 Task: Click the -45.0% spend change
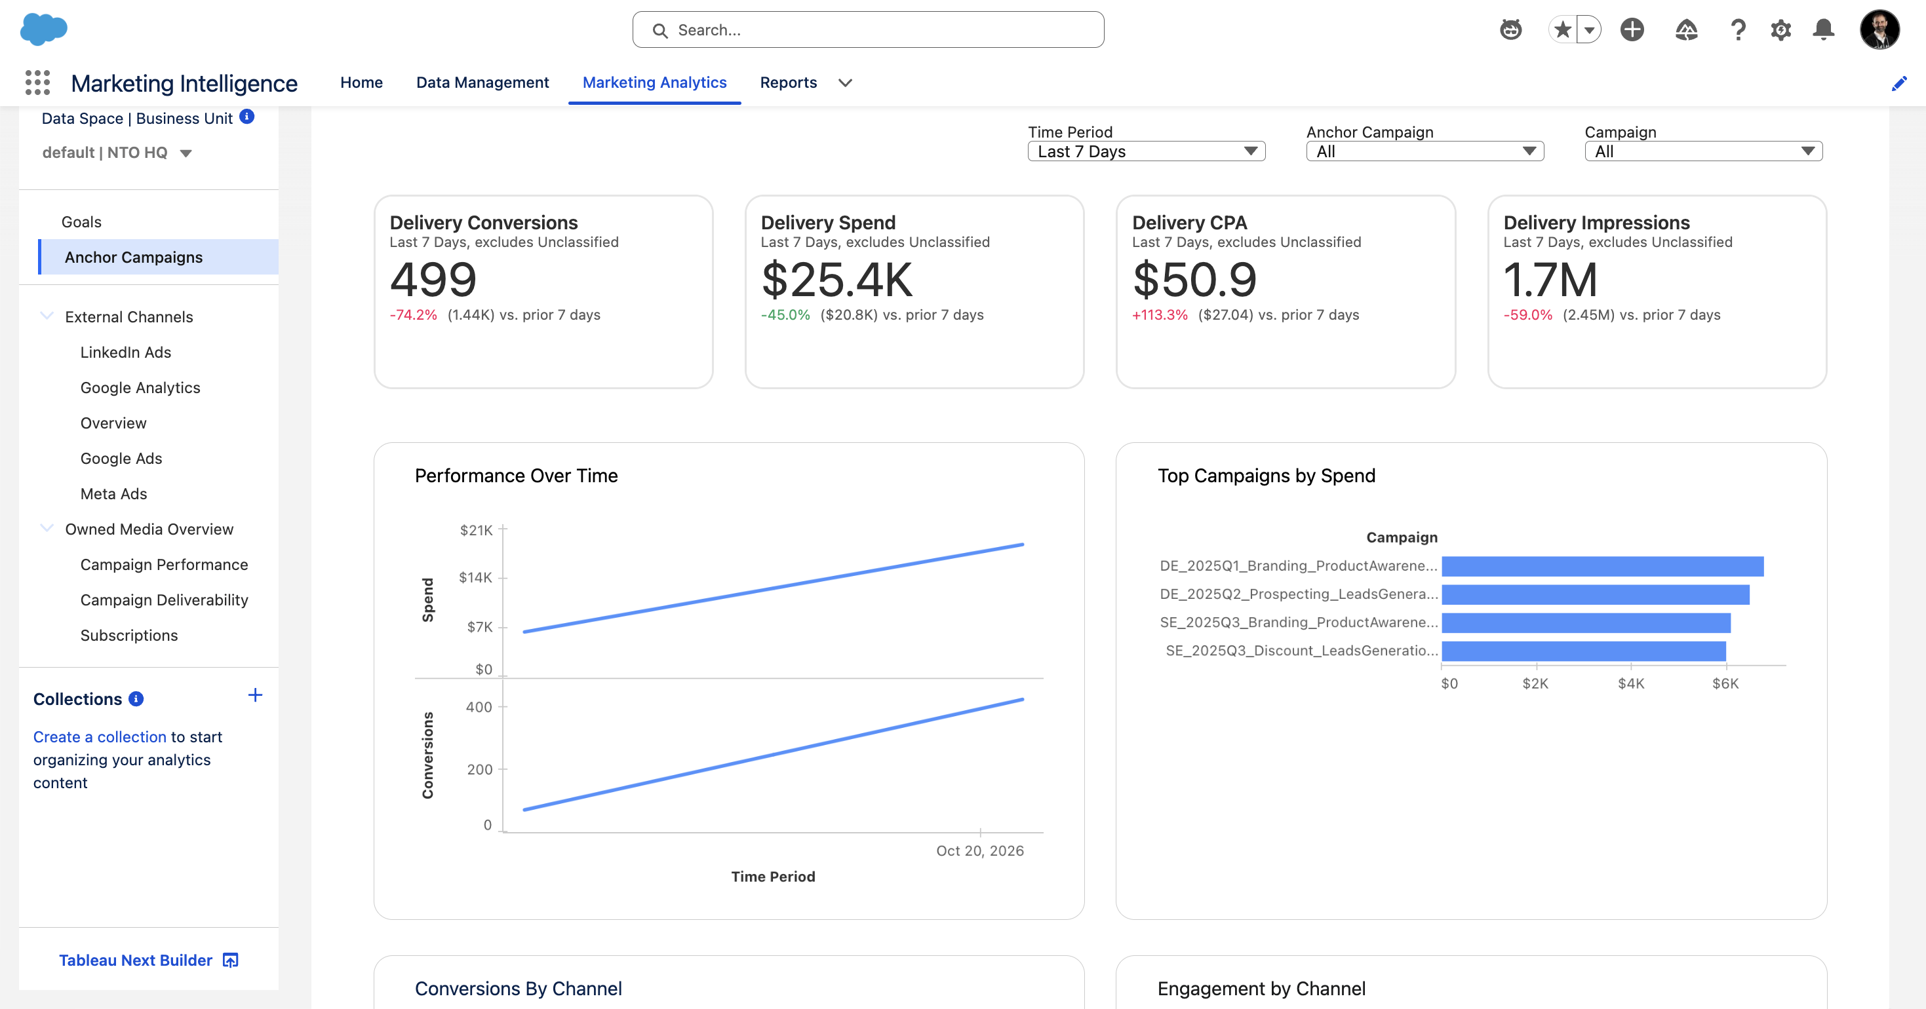[x=785, y=314]
